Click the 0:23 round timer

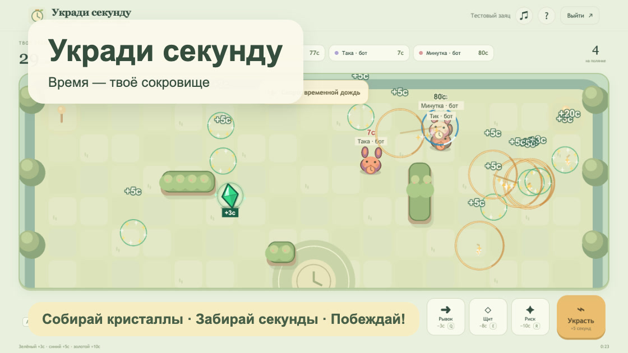click(x=604, y=347)
